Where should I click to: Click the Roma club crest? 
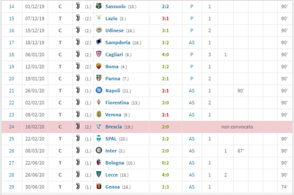coord(99,67)
